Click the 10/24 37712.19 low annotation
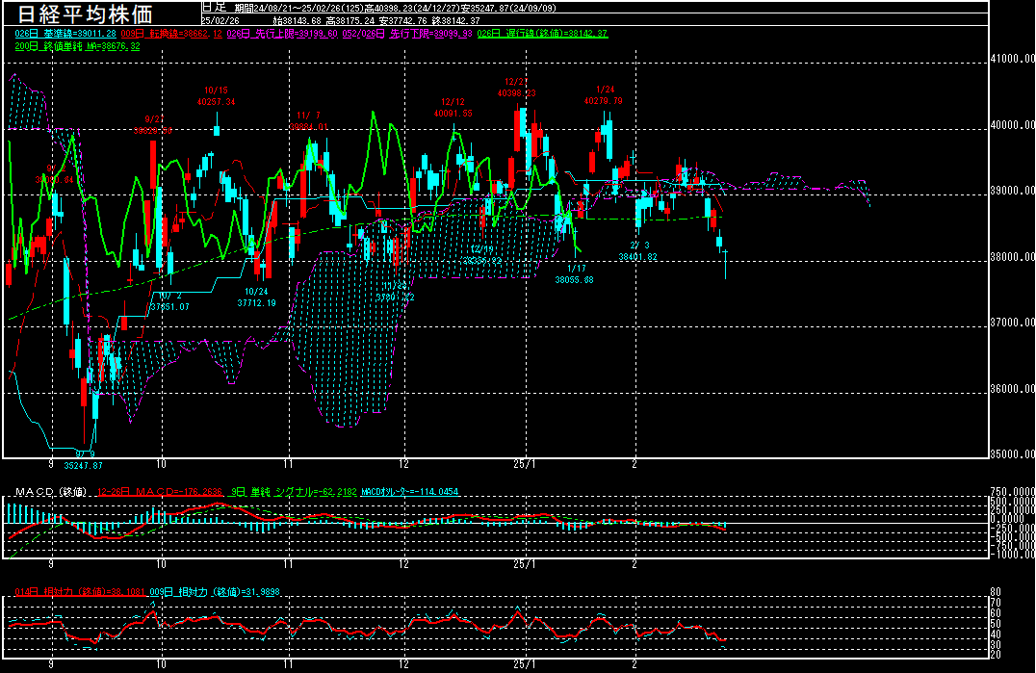 pyautogui.click(x=256, y=298)
